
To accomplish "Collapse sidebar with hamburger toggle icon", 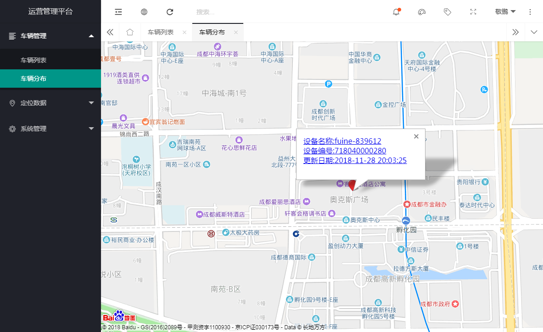I will [x=118, y=11].
